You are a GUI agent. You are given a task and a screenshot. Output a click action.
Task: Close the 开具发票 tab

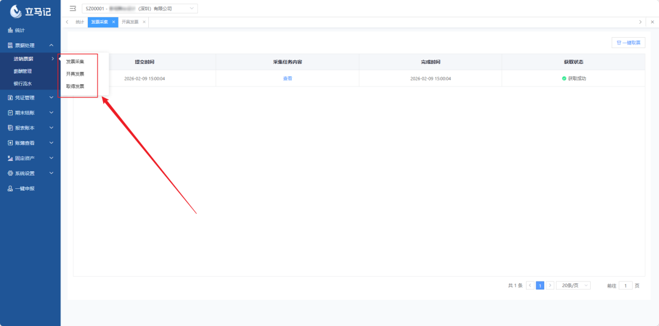tap(144, 22)
